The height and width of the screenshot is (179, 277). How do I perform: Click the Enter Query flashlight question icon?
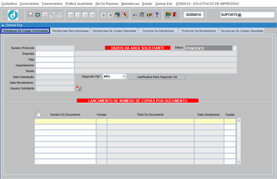coord(52,15)
